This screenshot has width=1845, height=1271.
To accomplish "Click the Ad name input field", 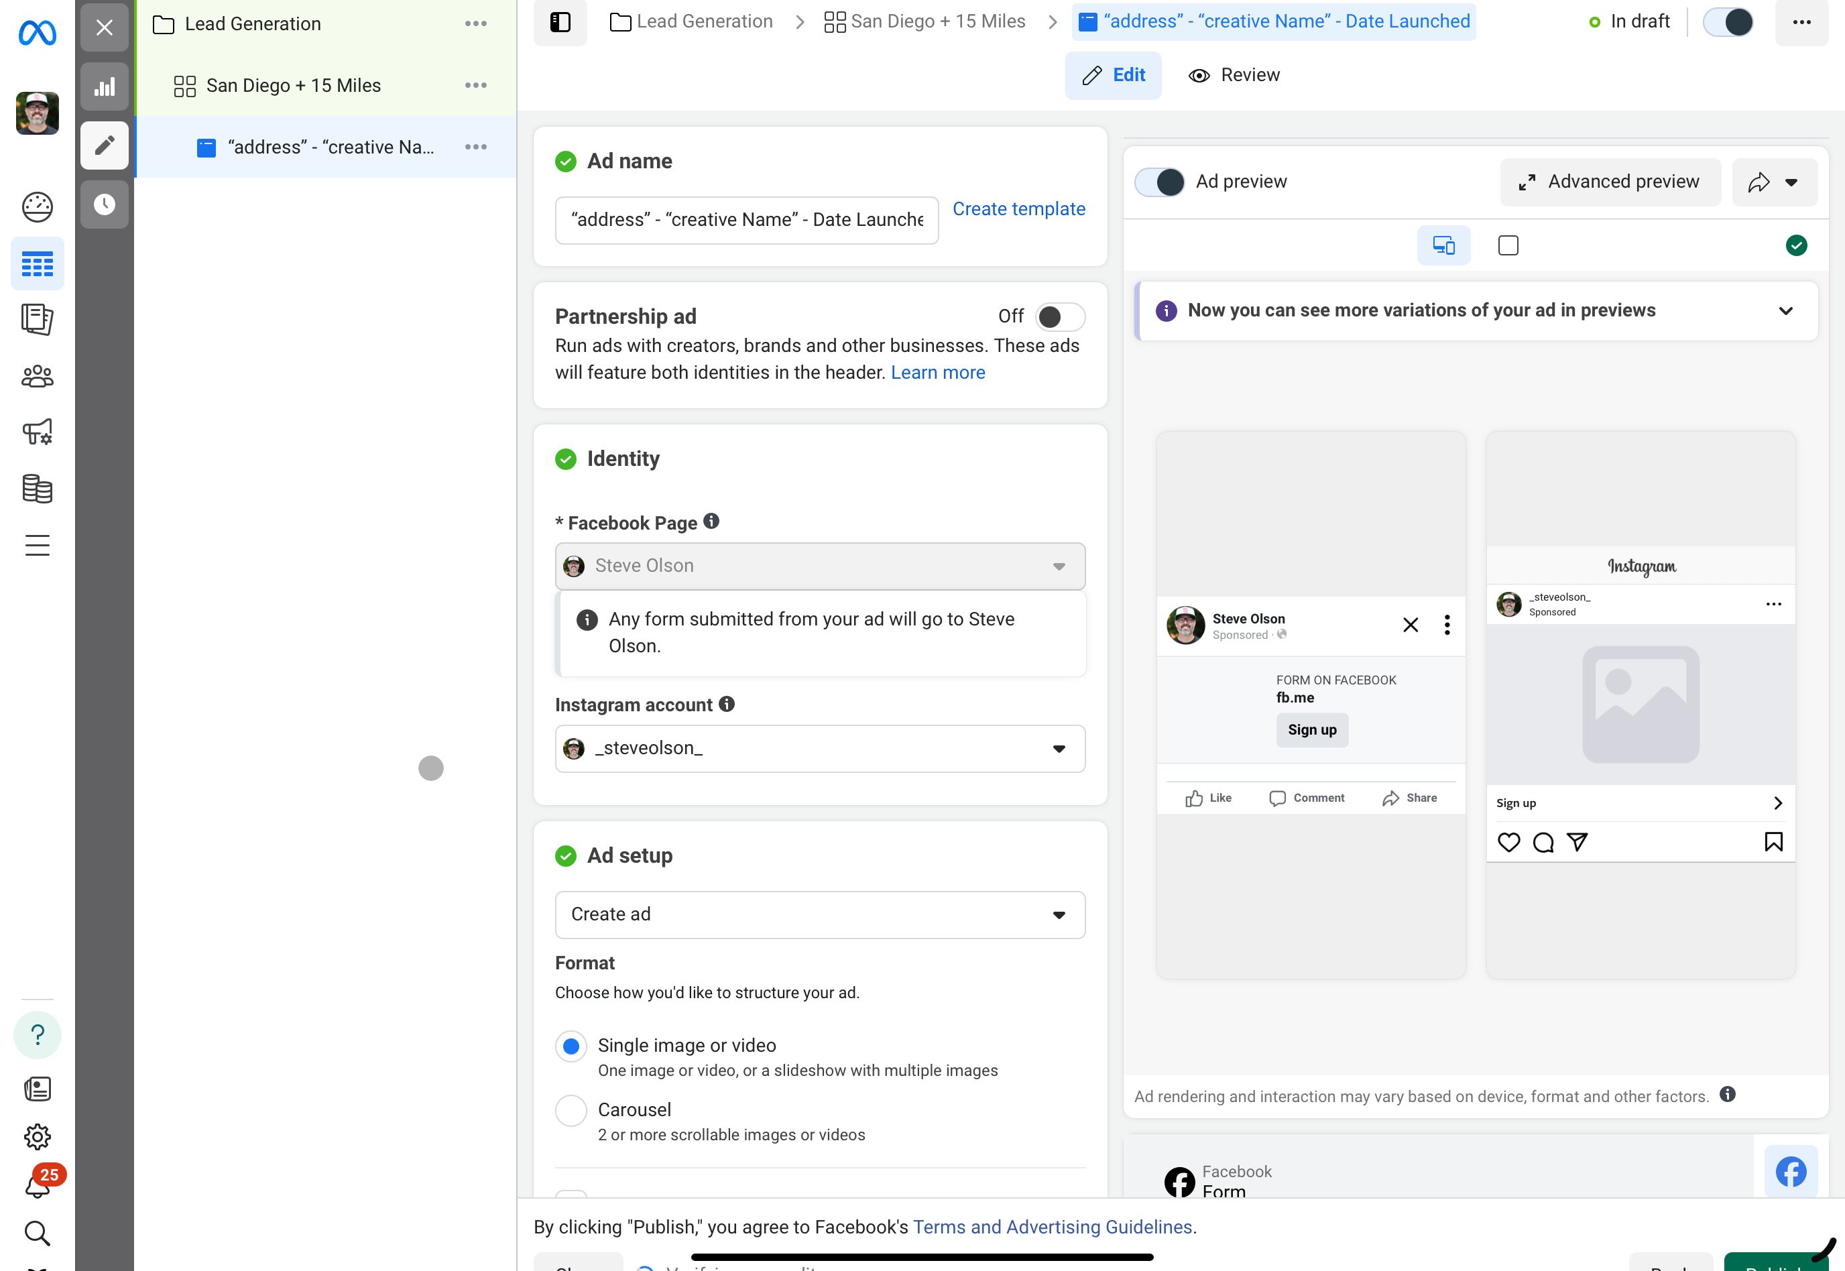I will tap(746, 221).
